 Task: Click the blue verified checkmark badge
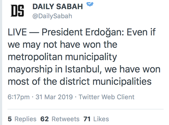tap(90, 4)
